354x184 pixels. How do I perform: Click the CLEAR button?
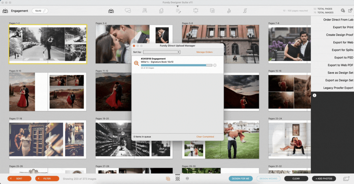coord(296,178)
